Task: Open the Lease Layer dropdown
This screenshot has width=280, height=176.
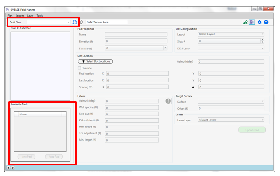Action: pyautogui.click(x=231, y=120)
